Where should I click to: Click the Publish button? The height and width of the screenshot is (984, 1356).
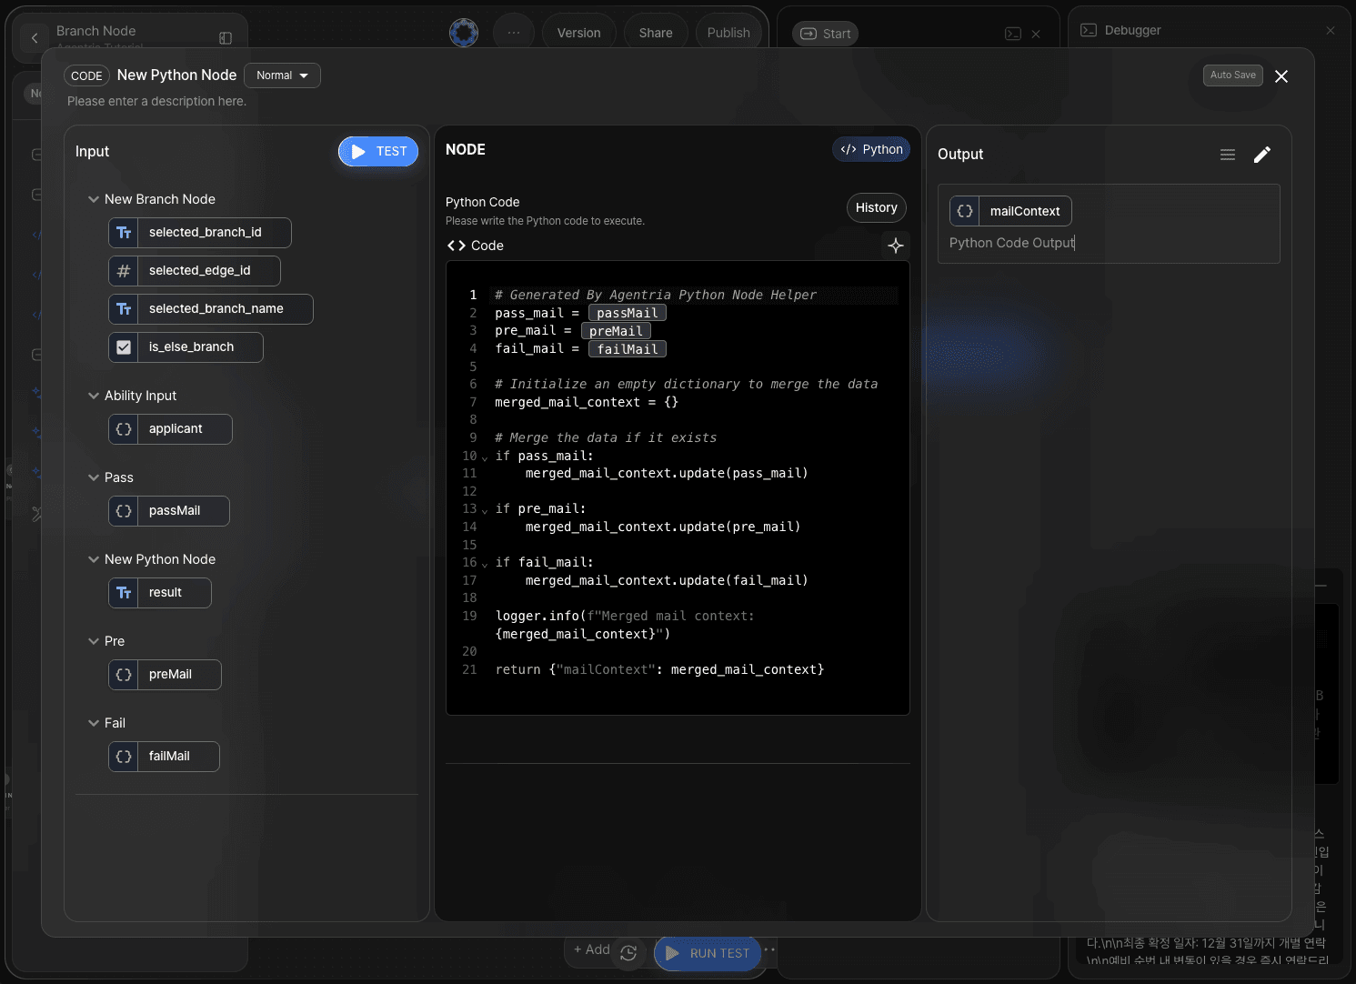tap(728, 33)
